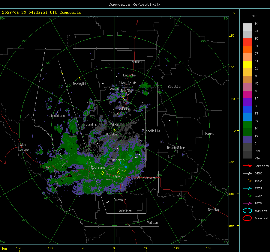The image size is (270, 252).
Task: Click the Okotoks town label
Action: (x=120, y=200)
